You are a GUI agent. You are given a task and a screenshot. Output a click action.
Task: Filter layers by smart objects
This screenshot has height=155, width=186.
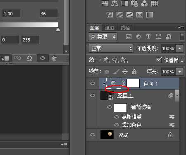coord(168,37)
